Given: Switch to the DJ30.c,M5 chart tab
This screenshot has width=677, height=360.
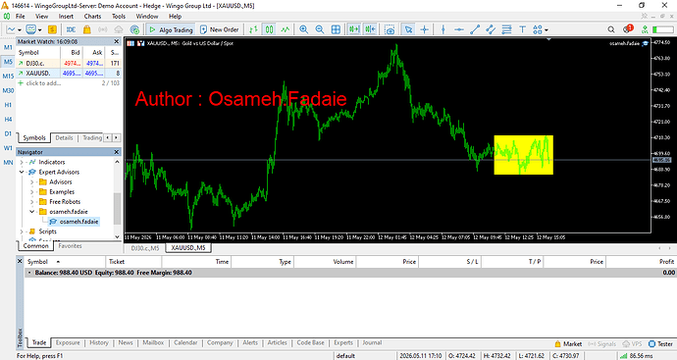Looking at the screenshot, I should (x=145, y=248).
